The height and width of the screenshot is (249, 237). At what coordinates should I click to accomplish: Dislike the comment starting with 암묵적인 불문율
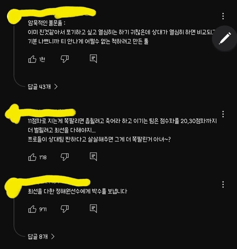point(65,59)
